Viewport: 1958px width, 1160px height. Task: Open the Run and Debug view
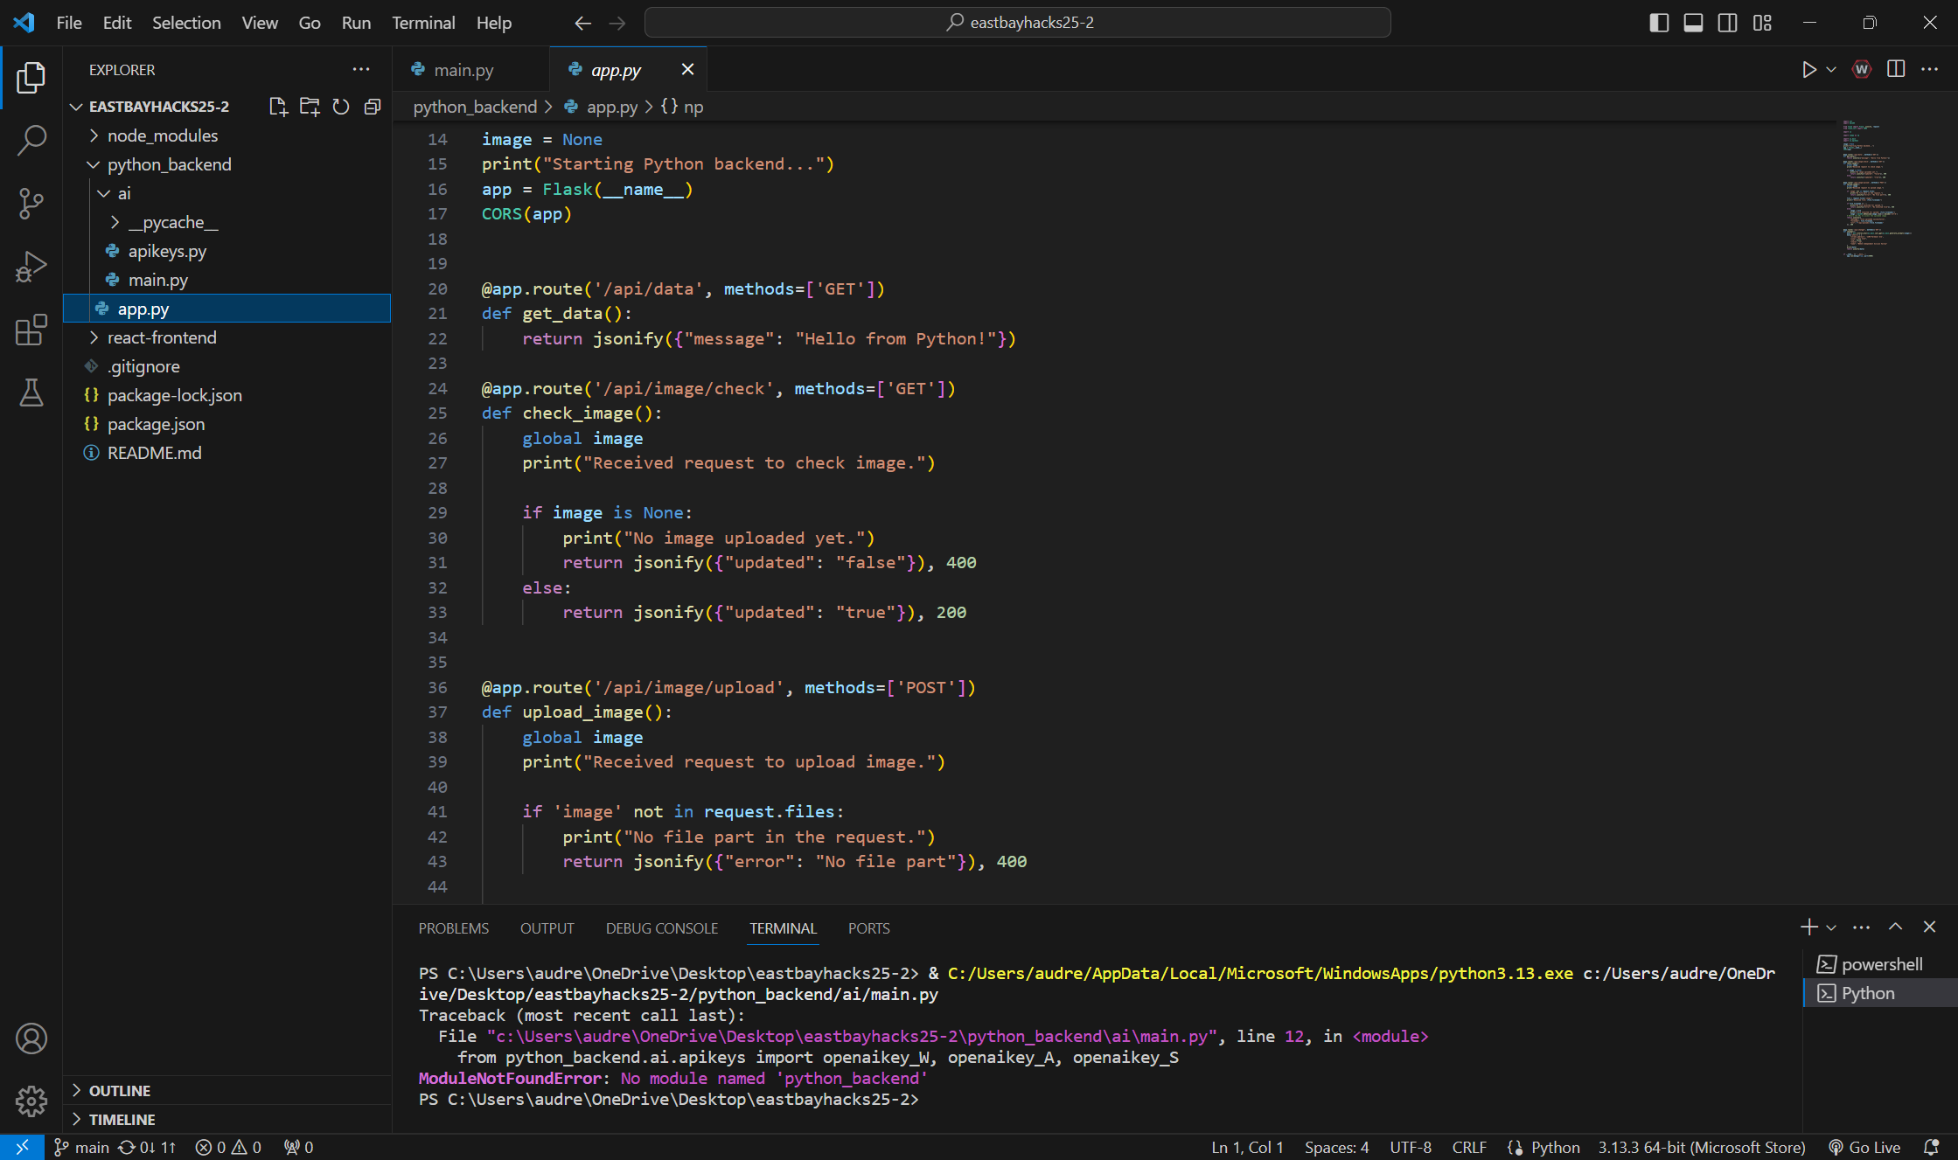[31, 267]
